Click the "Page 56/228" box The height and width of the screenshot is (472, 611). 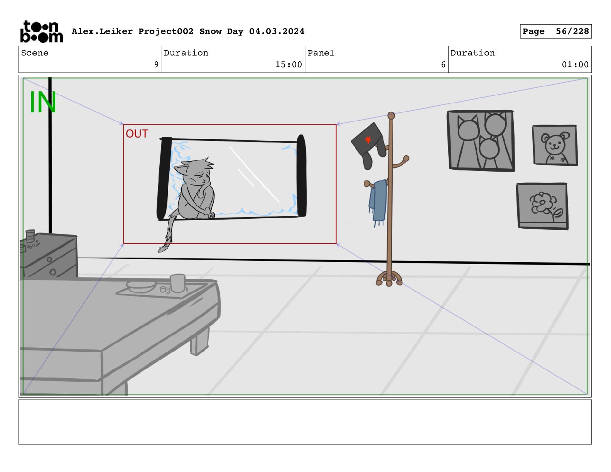555,31
